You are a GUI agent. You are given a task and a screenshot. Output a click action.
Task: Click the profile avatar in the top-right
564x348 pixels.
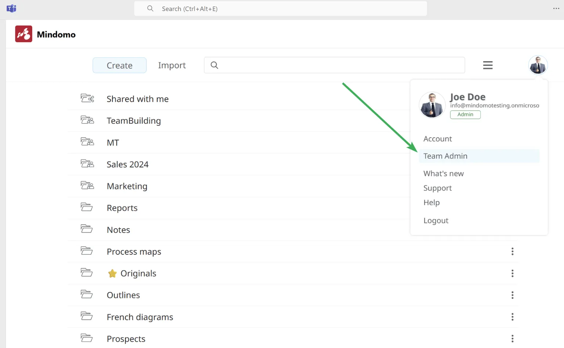coord(538,65)
